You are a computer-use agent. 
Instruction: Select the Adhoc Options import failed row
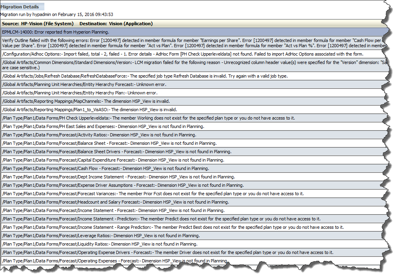[x=193, y=54]
